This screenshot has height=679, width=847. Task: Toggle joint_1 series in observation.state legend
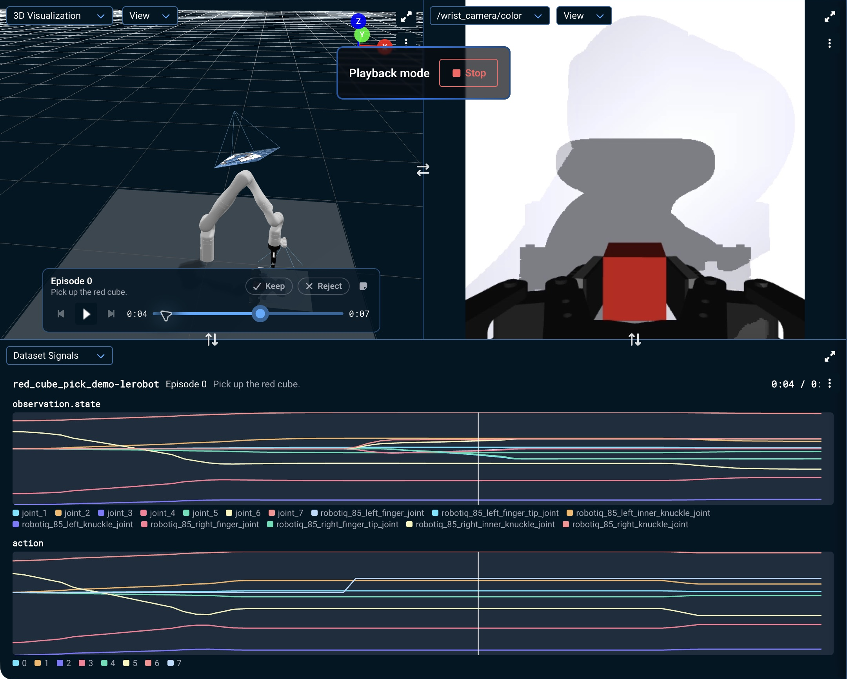tap(30, 513)
